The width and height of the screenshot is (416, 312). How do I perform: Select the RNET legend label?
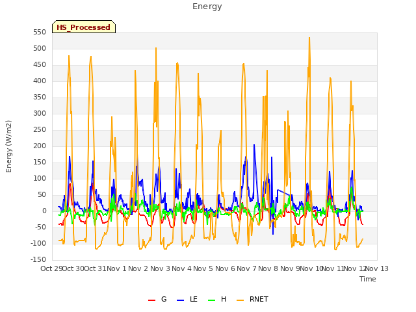pos(259,299)
